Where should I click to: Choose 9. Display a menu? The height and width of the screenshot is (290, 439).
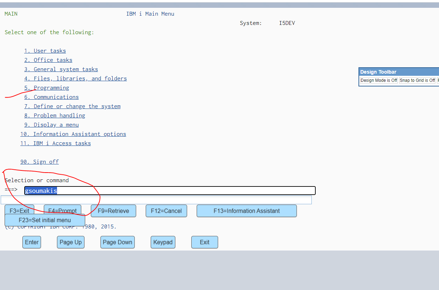pyautogui.click(x=51, y=125)
